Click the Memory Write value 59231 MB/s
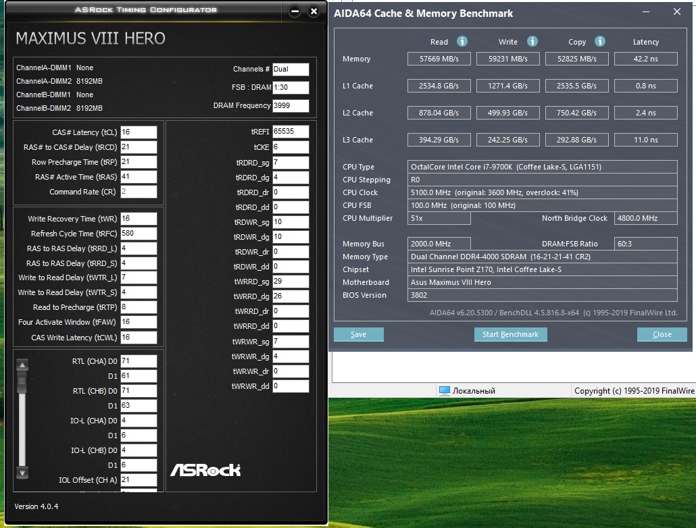The height and width of the screenshot is (528, 696). (507, 59)
